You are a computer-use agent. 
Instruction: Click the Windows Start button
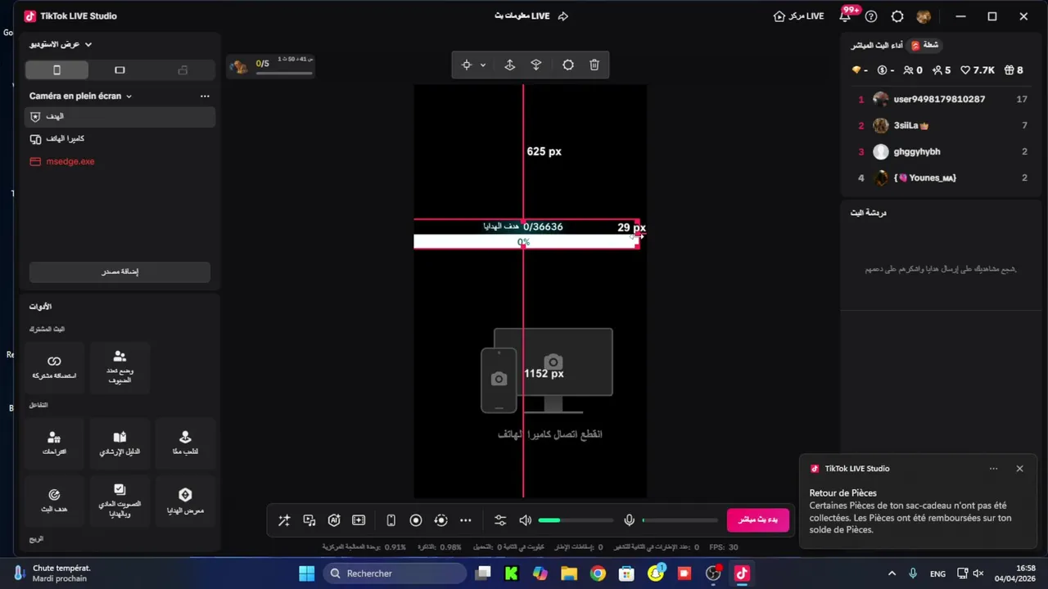pyautogui.click(x=306, y=573)
